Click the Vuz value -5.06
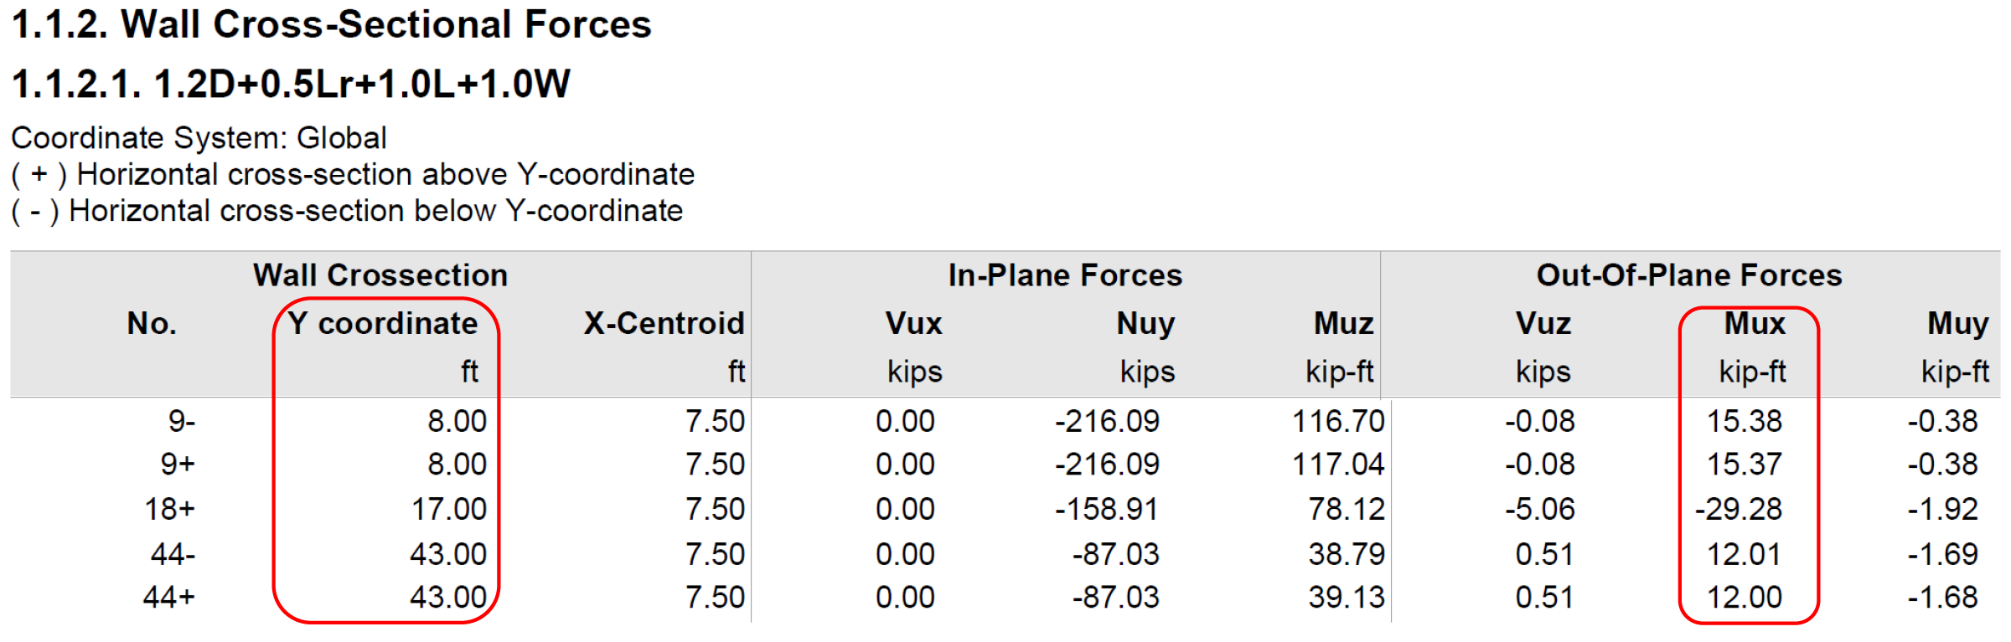The image size is (2011, 642). pos(1539,510)
